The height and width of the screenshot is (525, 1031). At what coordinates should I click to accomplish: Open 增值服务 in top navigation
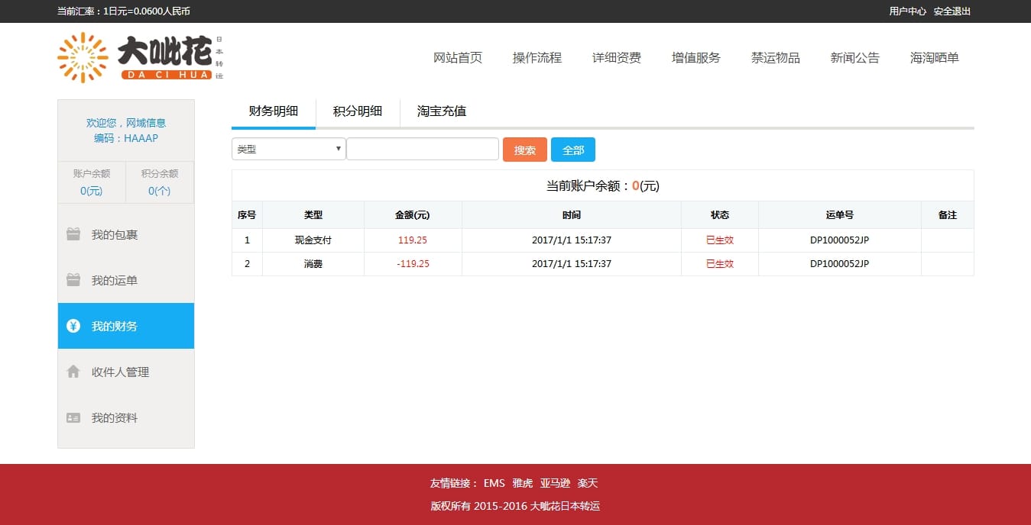pyautogui.click(x=696, y=57)
